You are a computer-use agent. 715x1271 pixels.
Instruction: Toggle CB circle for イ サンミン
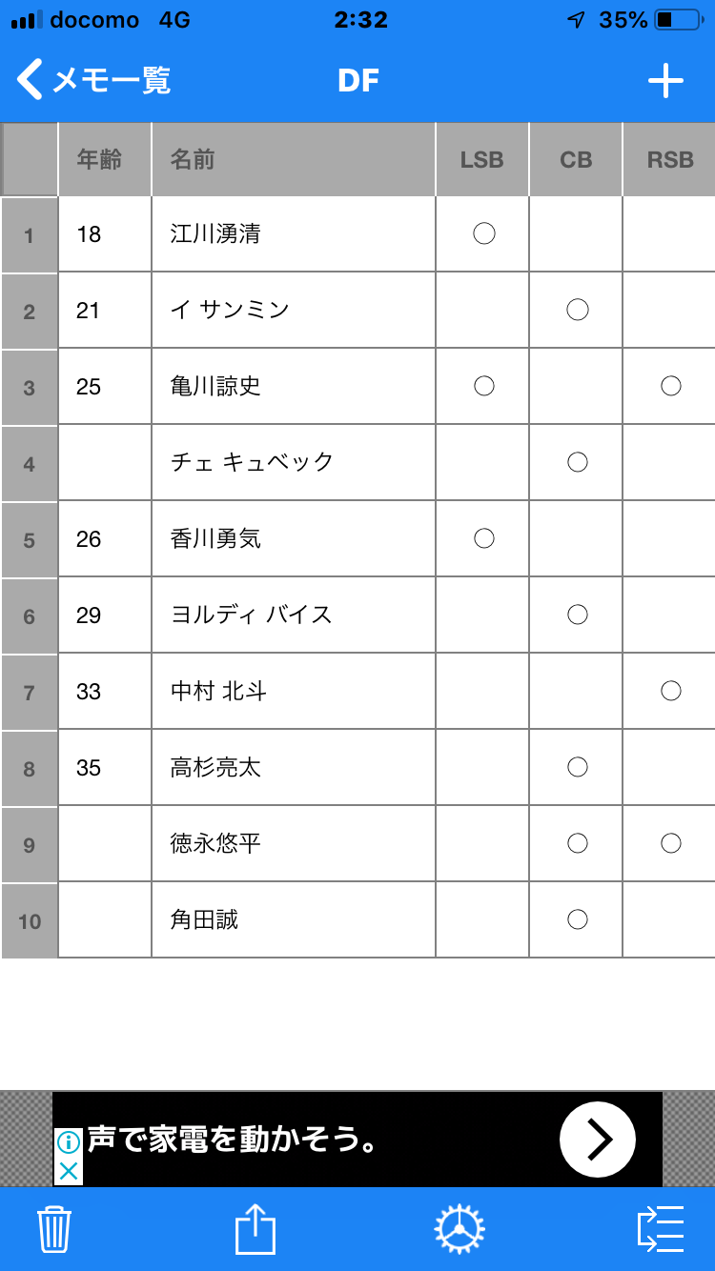[577, 310]
